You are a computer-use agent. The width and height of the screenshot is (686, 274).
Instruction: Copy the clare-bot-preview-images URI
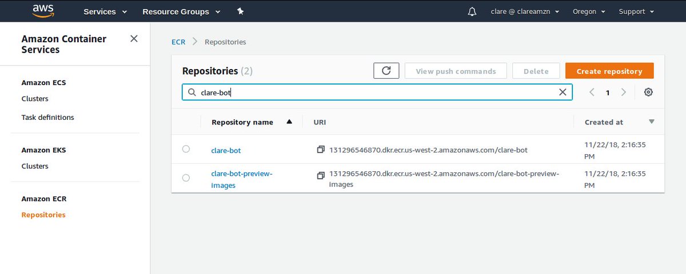(321, 175)
